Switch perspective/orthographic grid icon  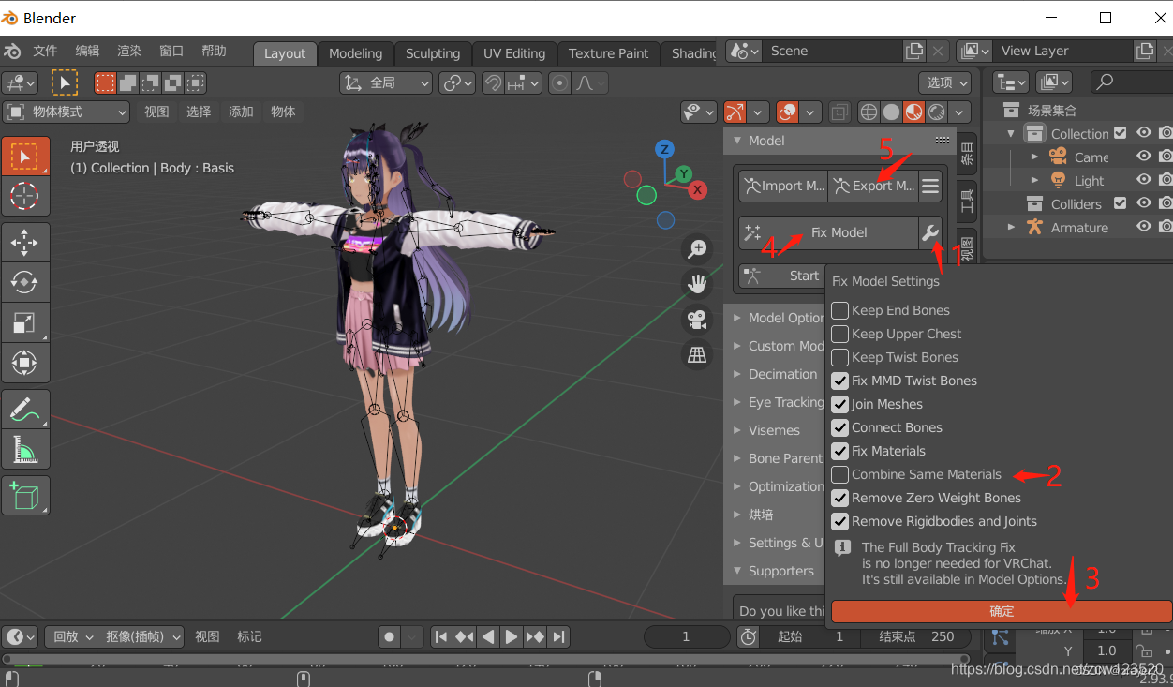coord(697,354)
